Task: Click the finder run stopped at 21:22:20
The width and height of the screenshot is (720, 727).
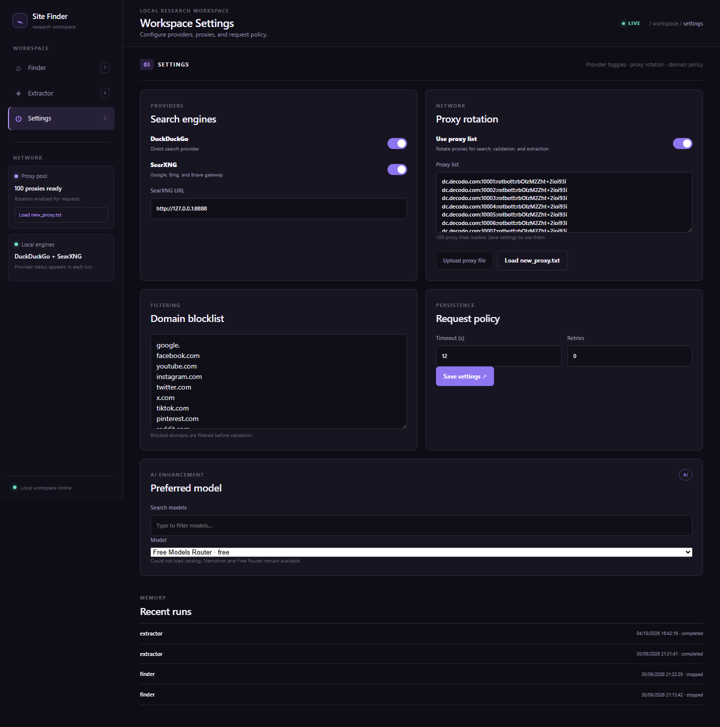Action: [x=421, y=674]
